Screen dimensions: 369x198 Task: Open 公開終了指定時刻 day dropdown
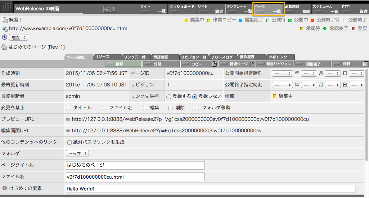333,85
